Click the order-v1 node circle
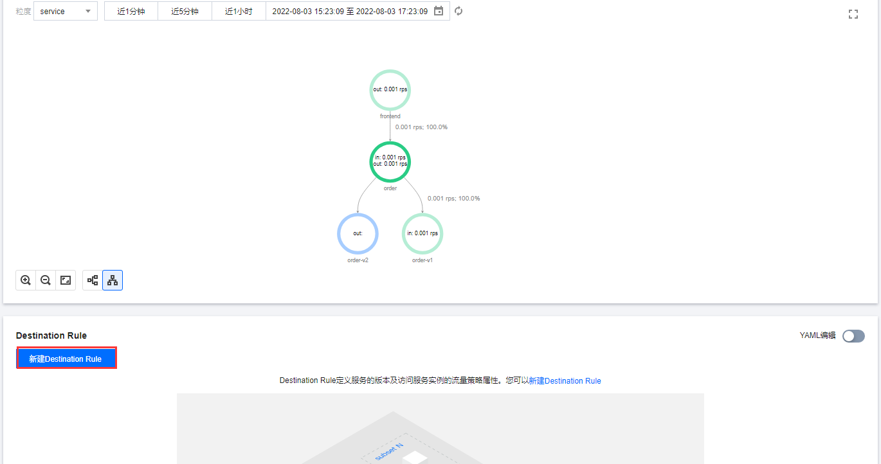Viewport: 881px width, 464px height. click(x=422, y=233)
